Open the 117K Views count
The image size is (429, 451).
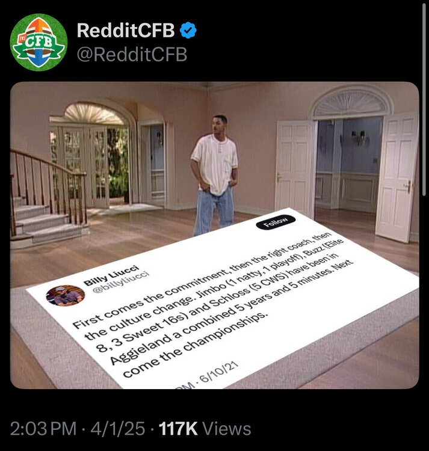pos(205,429)
